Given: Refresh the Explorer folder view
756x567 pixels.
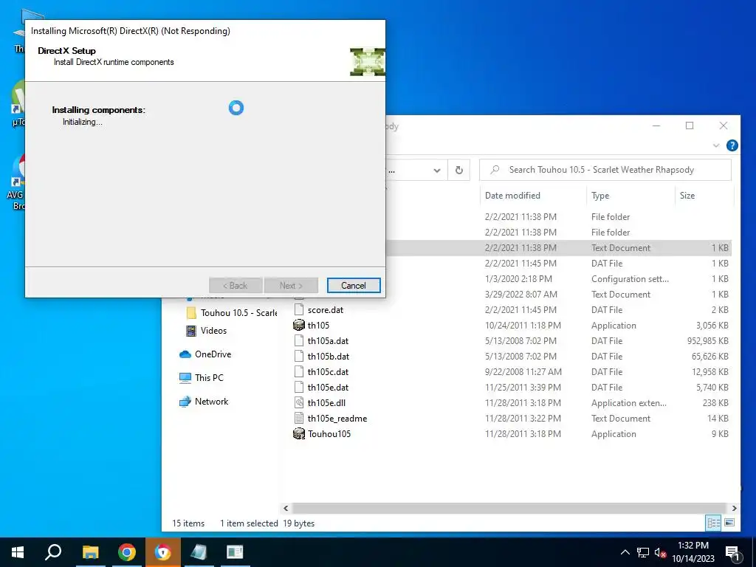Looking at the screenshot, I should coord(459,170).
